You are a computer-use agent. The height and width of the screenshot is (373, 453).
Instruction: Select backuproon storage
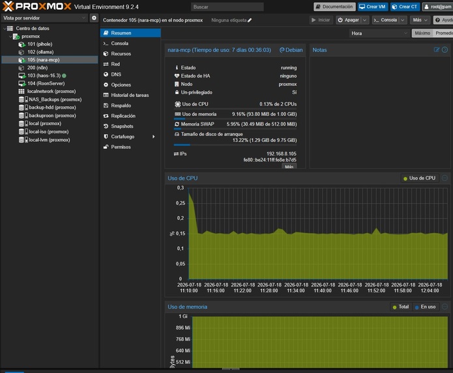(52, 115)
